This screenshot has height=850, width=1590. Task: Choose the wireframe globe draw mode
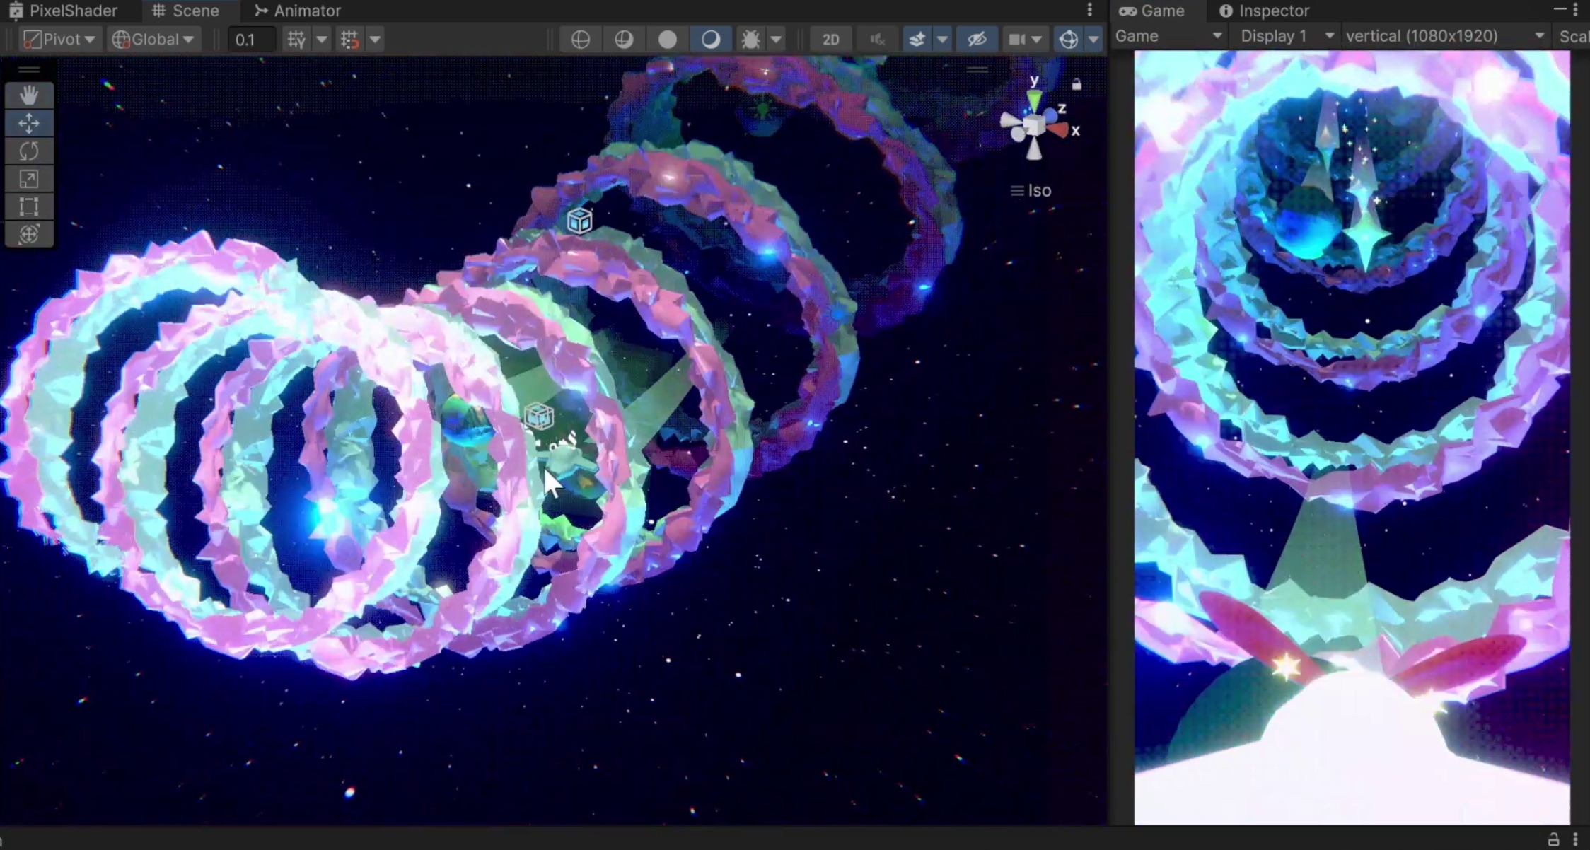pos(580,39)
